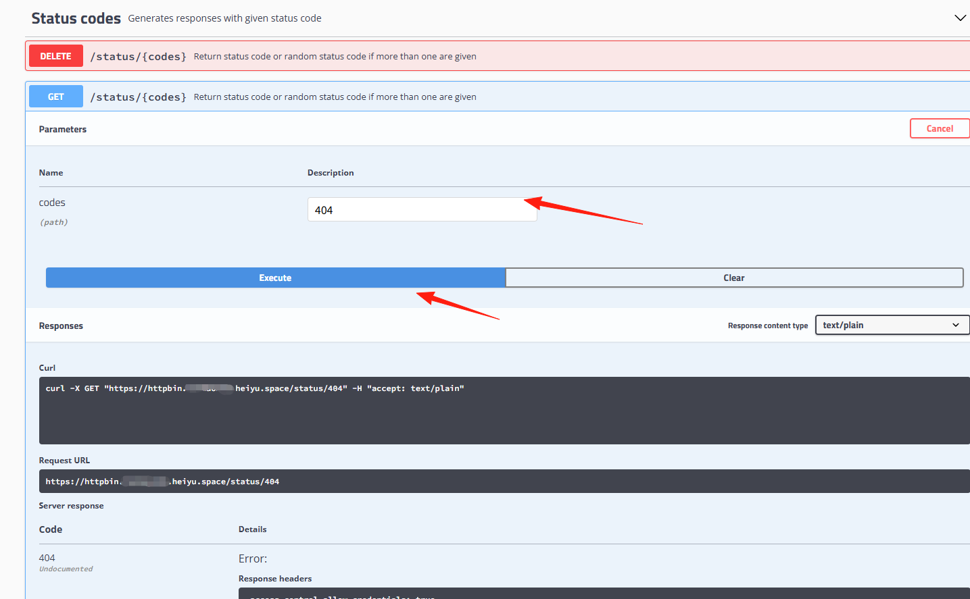Click the Parameters heading

click(63, 129)
